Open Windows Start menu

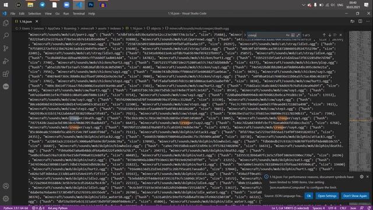pos(6,5)
